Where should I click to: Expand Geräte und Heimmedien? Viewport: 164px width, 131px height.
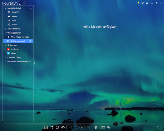point(6,61)
